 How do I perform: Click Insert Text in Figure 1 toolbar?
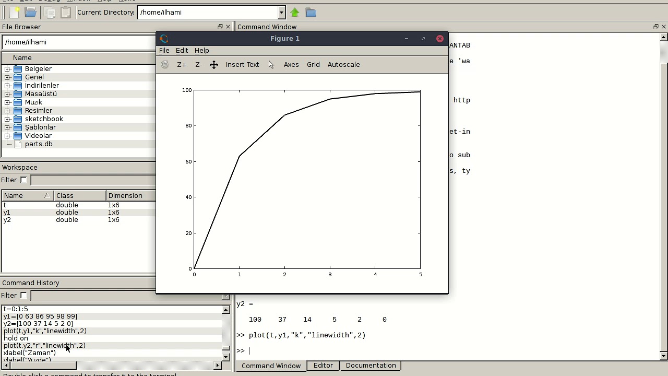242,64
